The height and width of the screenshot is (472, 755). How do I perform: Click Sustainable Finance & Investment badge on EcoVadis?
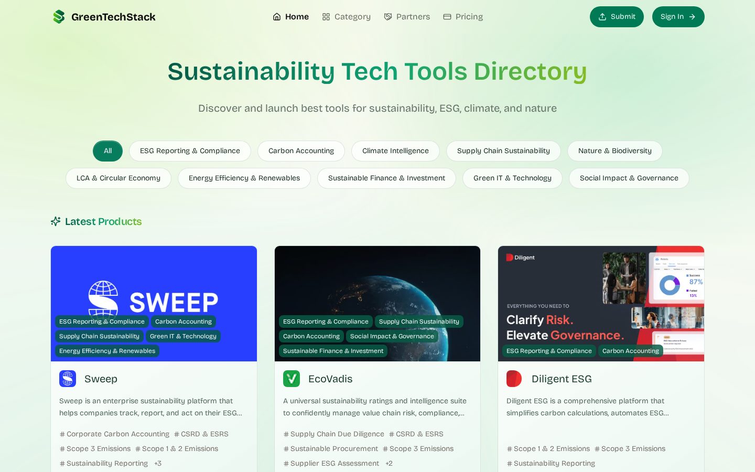coord(333,351)
